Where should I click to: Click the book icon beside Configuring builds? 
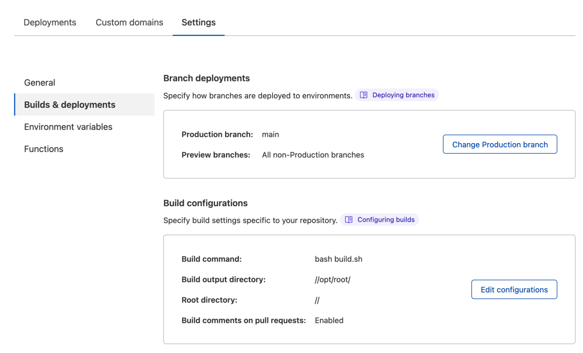coord(349,219)
